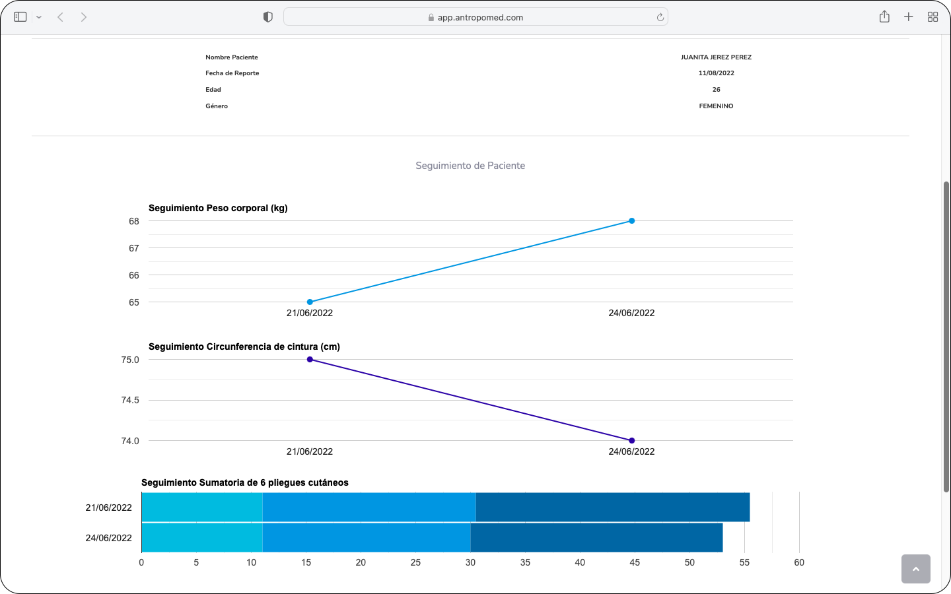The width and height of the screenshot is (951, 594).
Task: Reload the page with the refresh icon
Action: 660,17
